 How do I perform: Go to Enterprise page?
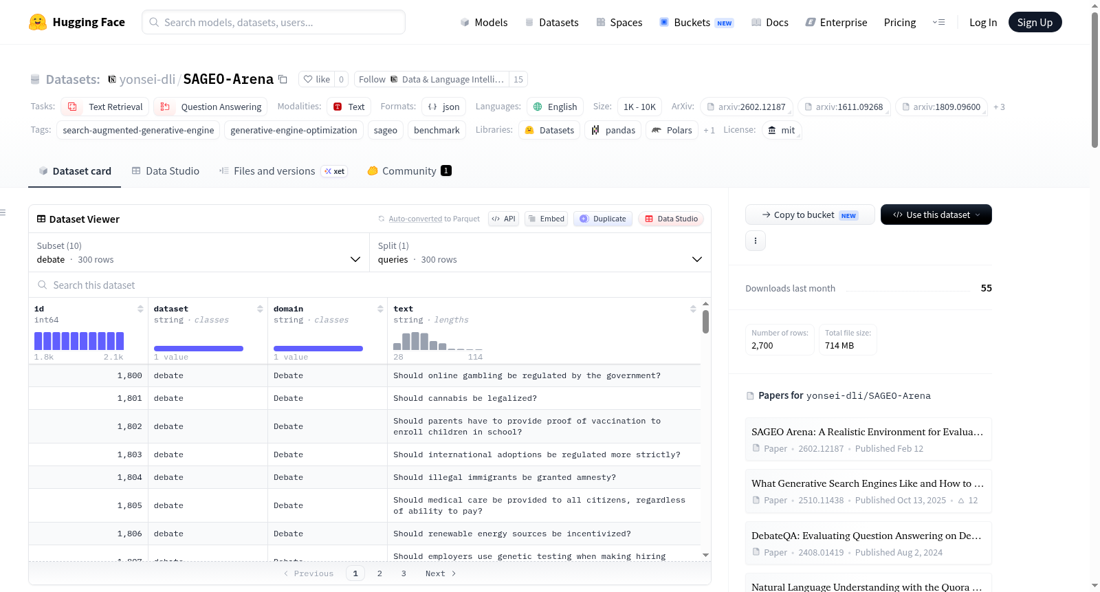click(x=836, y=22)
